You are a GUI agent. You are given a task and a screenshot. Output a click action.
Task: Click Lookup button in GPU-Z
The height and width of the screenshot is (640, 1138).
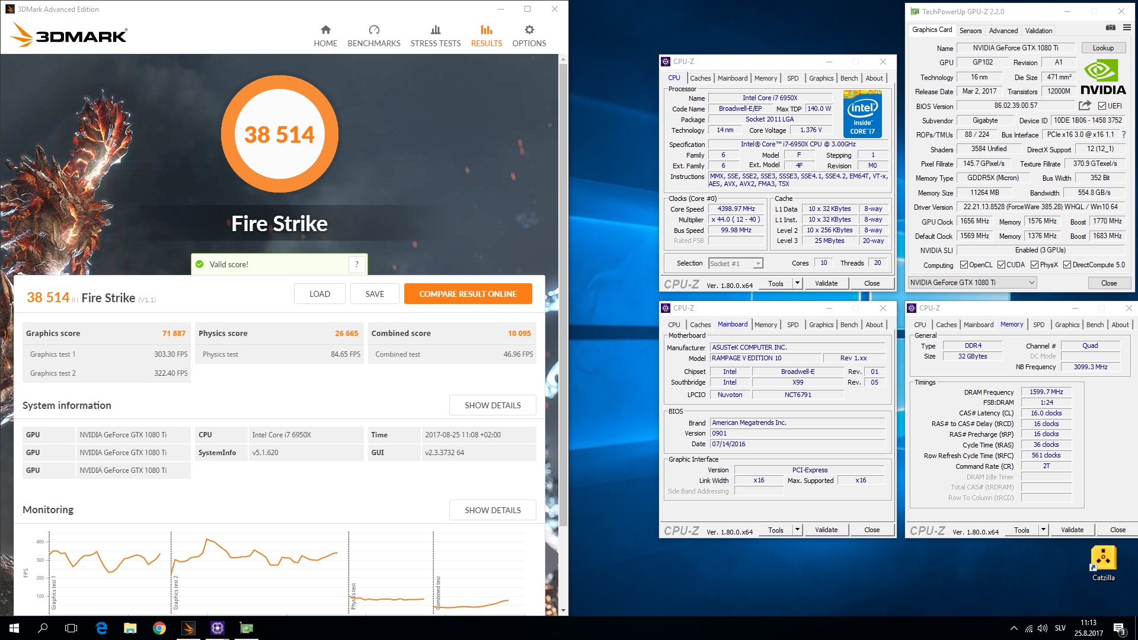[1103, 48]
